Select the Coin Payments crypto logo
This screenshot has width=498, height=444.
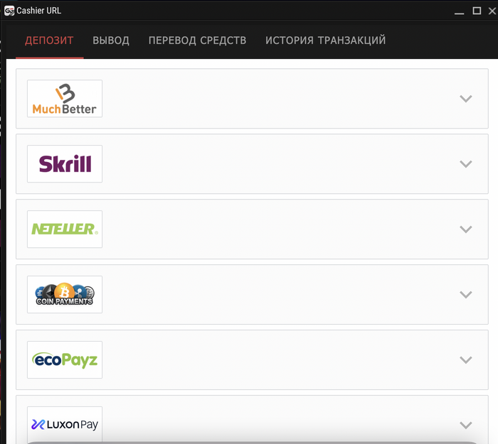point(65,295)
